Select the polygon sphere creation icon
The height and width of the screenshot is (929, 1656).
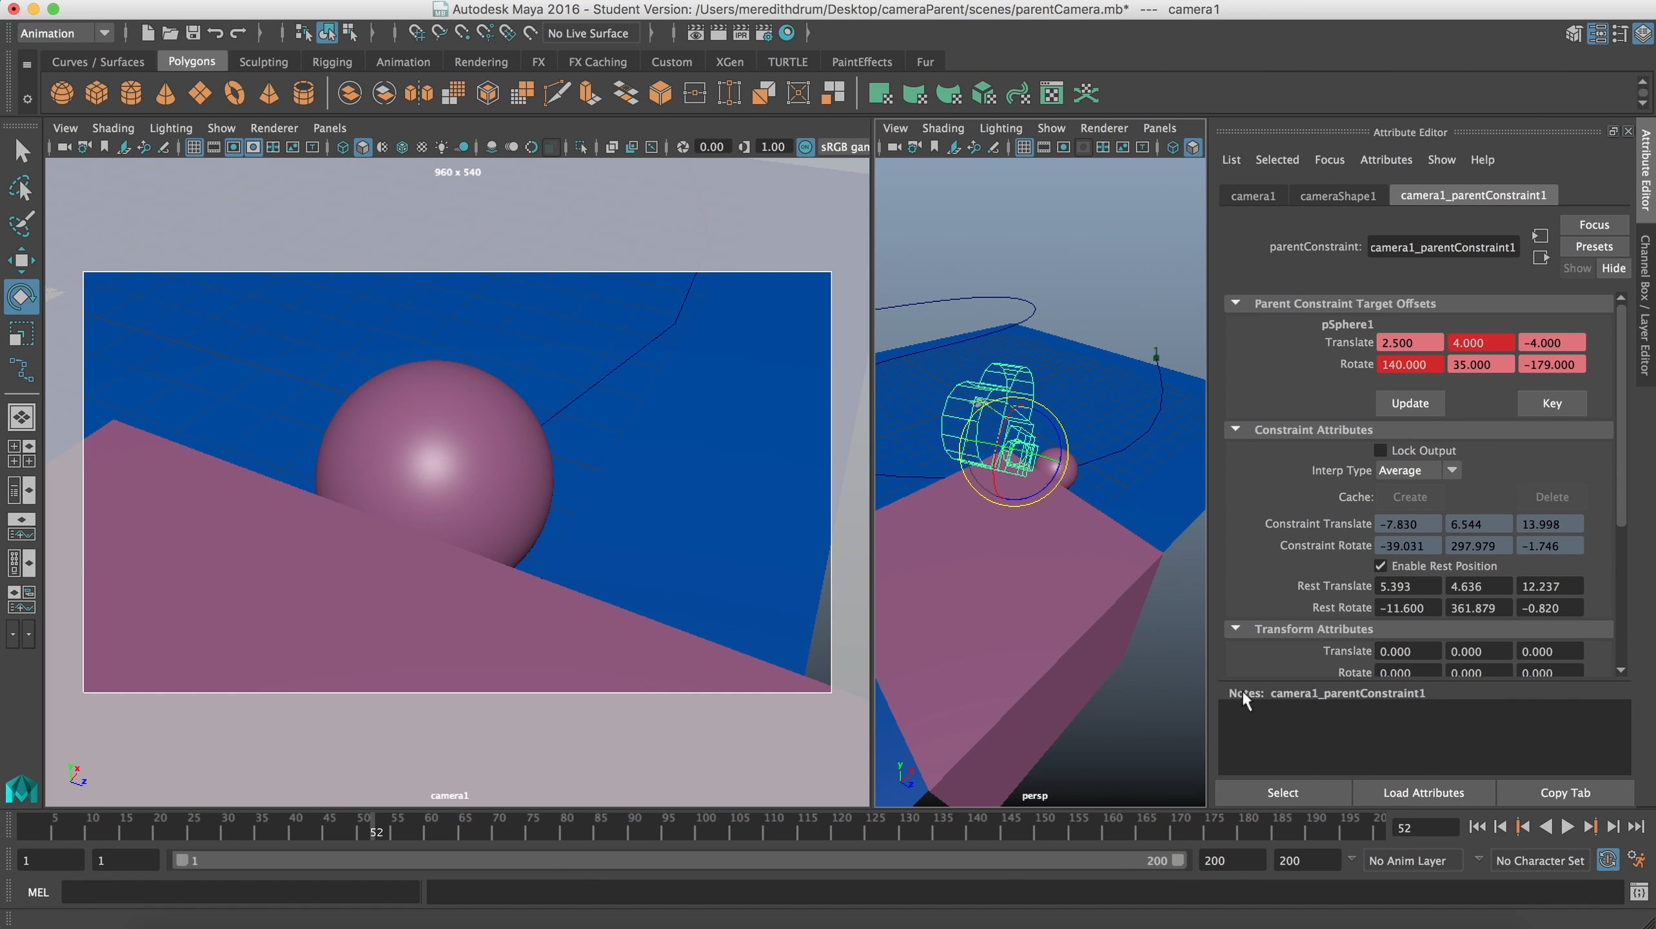[62, 93]
